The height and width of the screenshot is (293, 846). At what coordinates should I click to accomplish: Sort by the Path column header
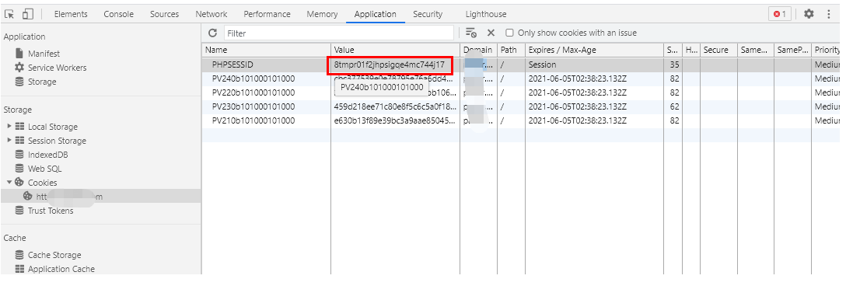[x=511, y=51]
